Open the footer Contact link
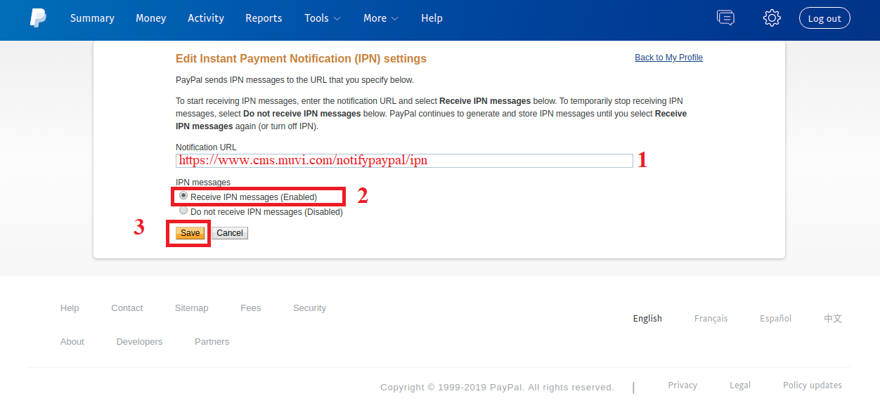 pos(127,308)
